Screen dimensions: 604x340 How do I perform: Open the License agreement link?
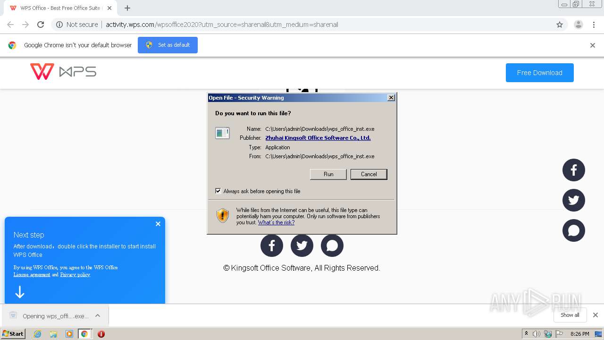tap(32, 274)
